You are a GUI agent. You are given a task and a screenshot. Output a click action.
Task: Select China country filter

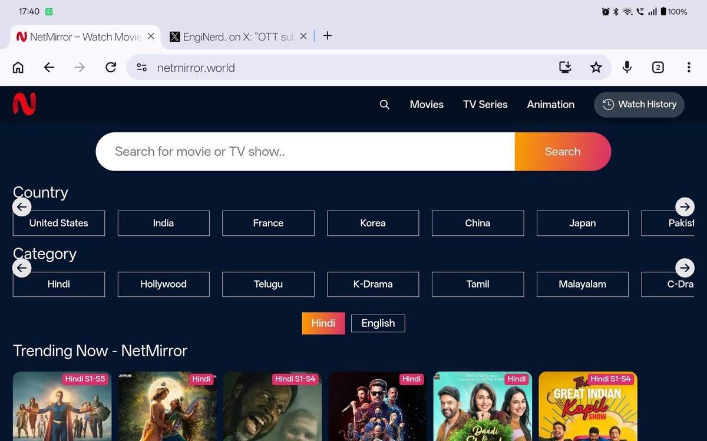[x=478, y=223]
